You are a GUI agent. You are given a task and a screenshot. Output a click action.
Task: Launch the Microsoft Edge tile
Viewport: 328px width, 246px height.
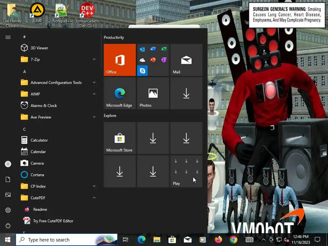point(120,93)
